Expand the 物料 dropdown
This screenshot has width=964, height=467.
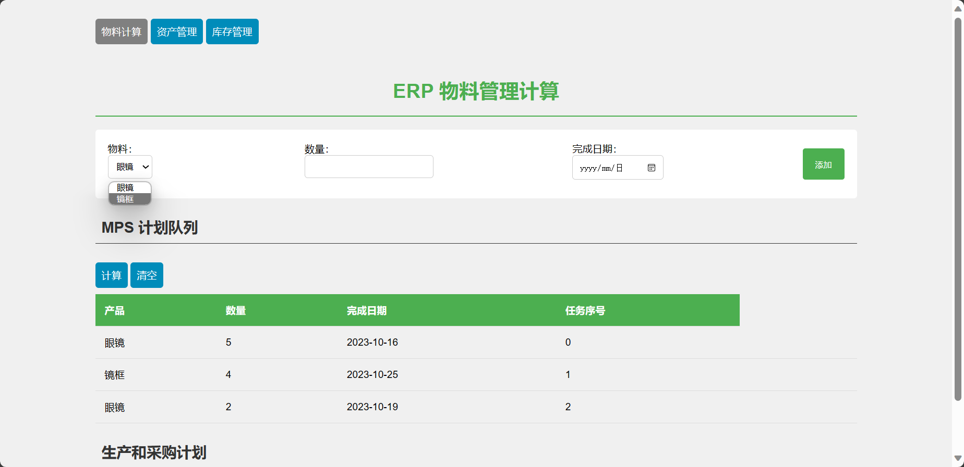coord(130,167)
